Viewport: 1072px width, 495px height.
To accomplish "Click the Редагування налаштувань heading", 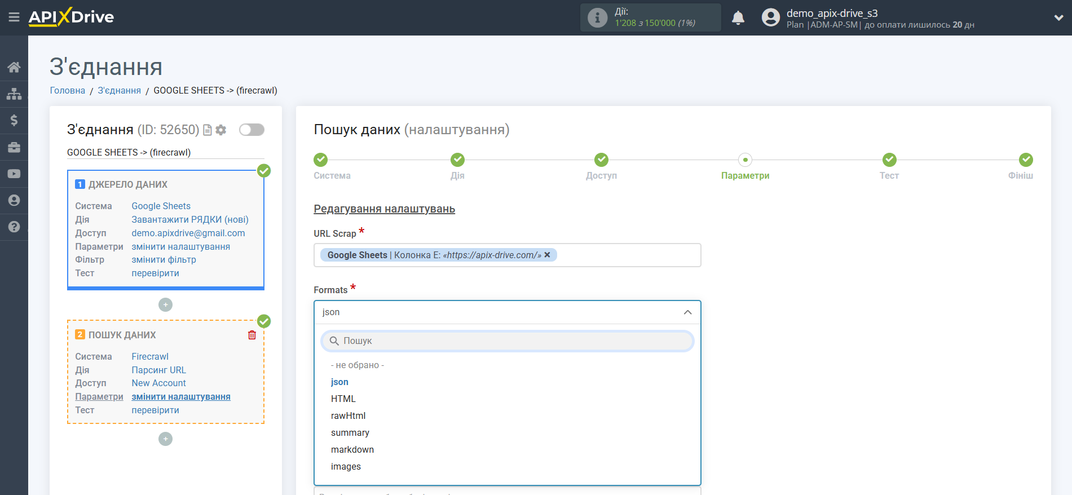I will (385, 209).
